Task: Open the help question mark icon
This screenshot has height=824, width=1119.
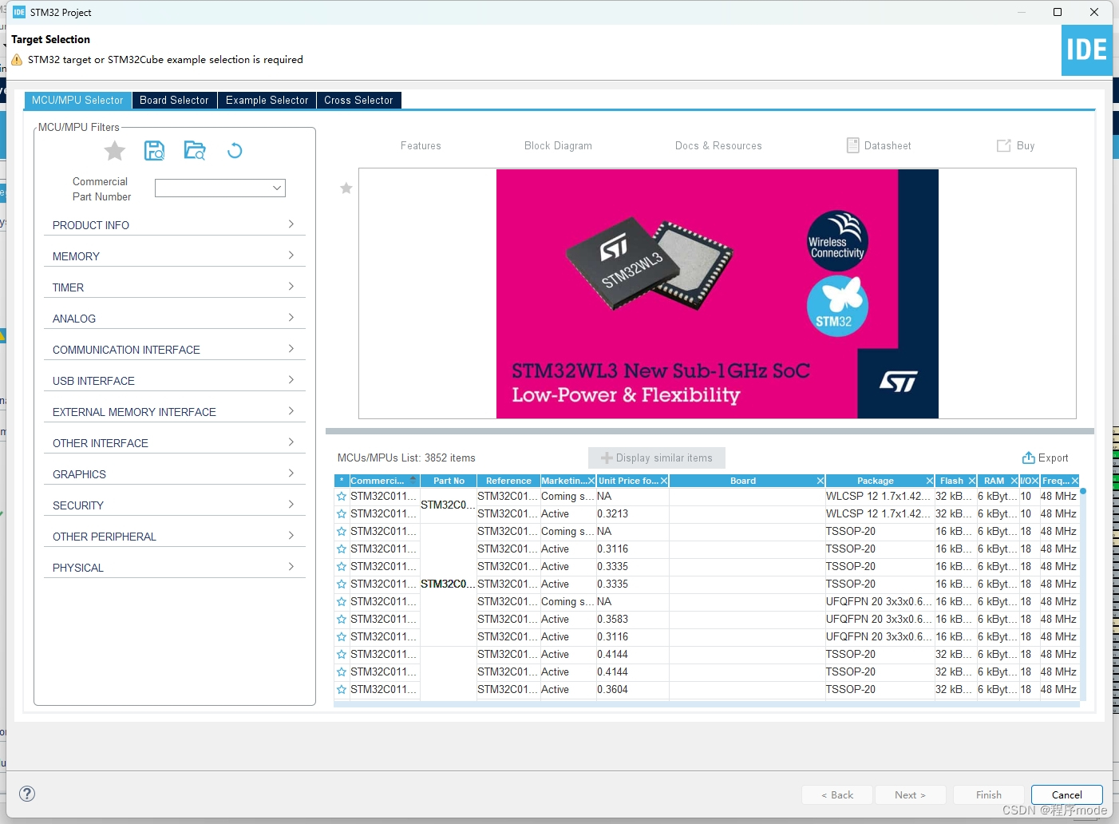Action: 27,793
